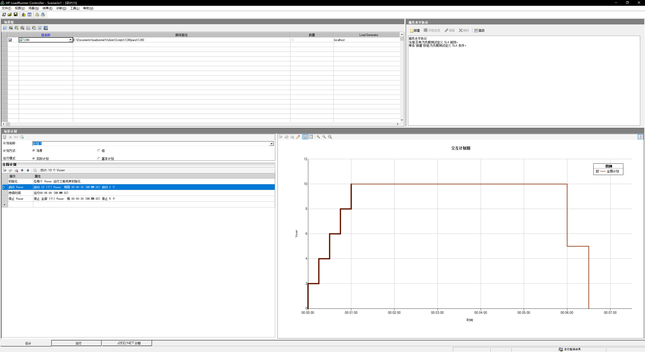Click the Edit Action icon in global schedule

click(10, 170)
